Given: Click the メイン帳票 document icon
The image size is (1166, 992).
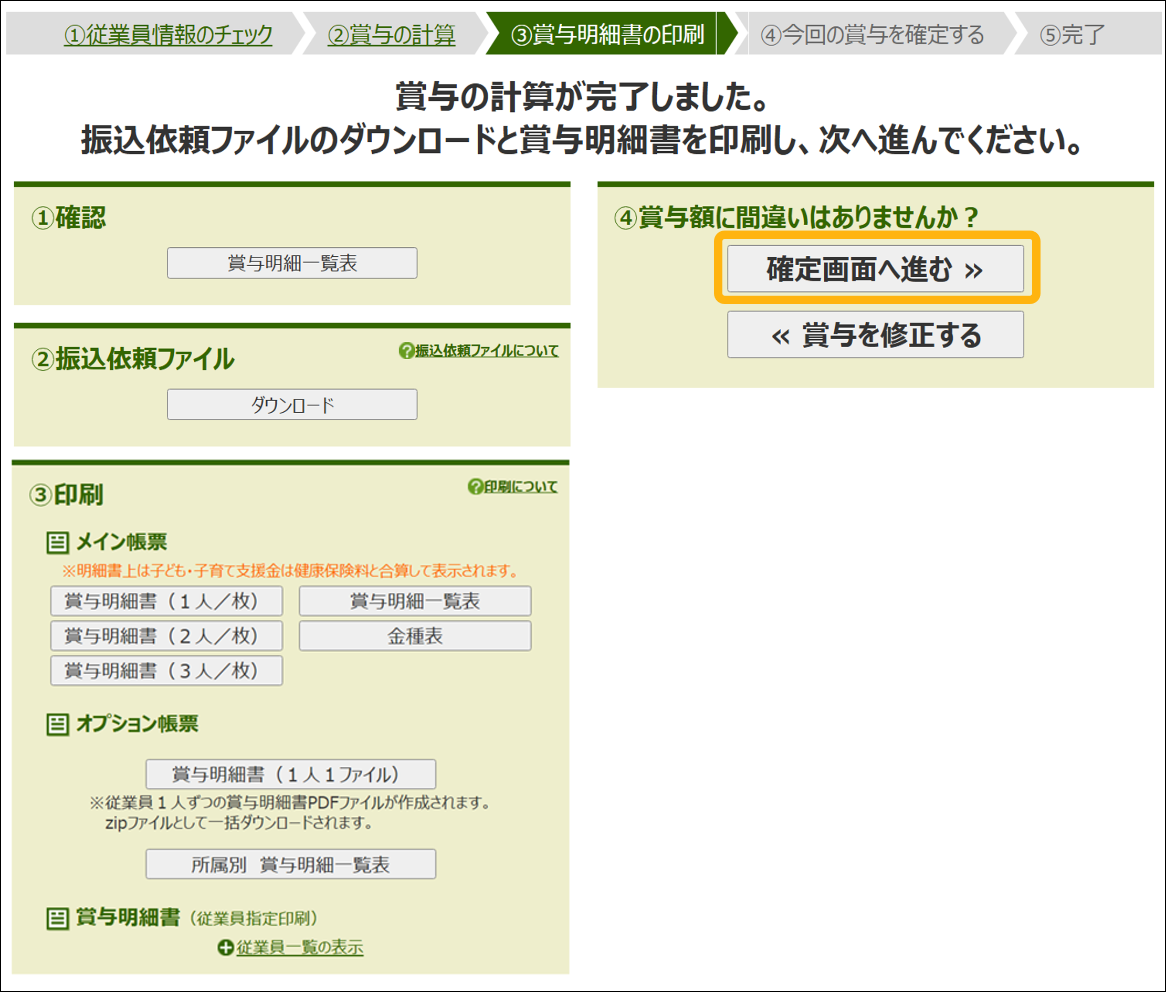Looking at the screenshot, I should pyautogui.click(x=57, y=542).
